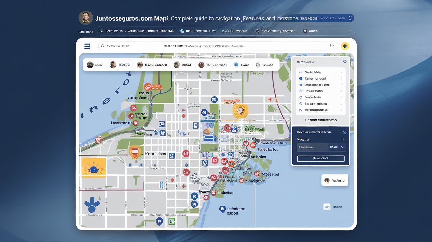Click the green square icon at the map's bottom edge
Screen dimensions: 432x242
point(172,221)
